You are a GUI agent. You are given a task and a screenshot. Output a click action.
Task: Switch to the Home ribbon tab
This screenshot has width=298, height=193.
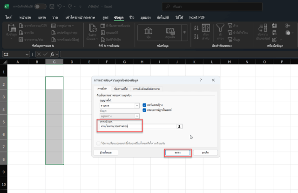click(25, 17)
